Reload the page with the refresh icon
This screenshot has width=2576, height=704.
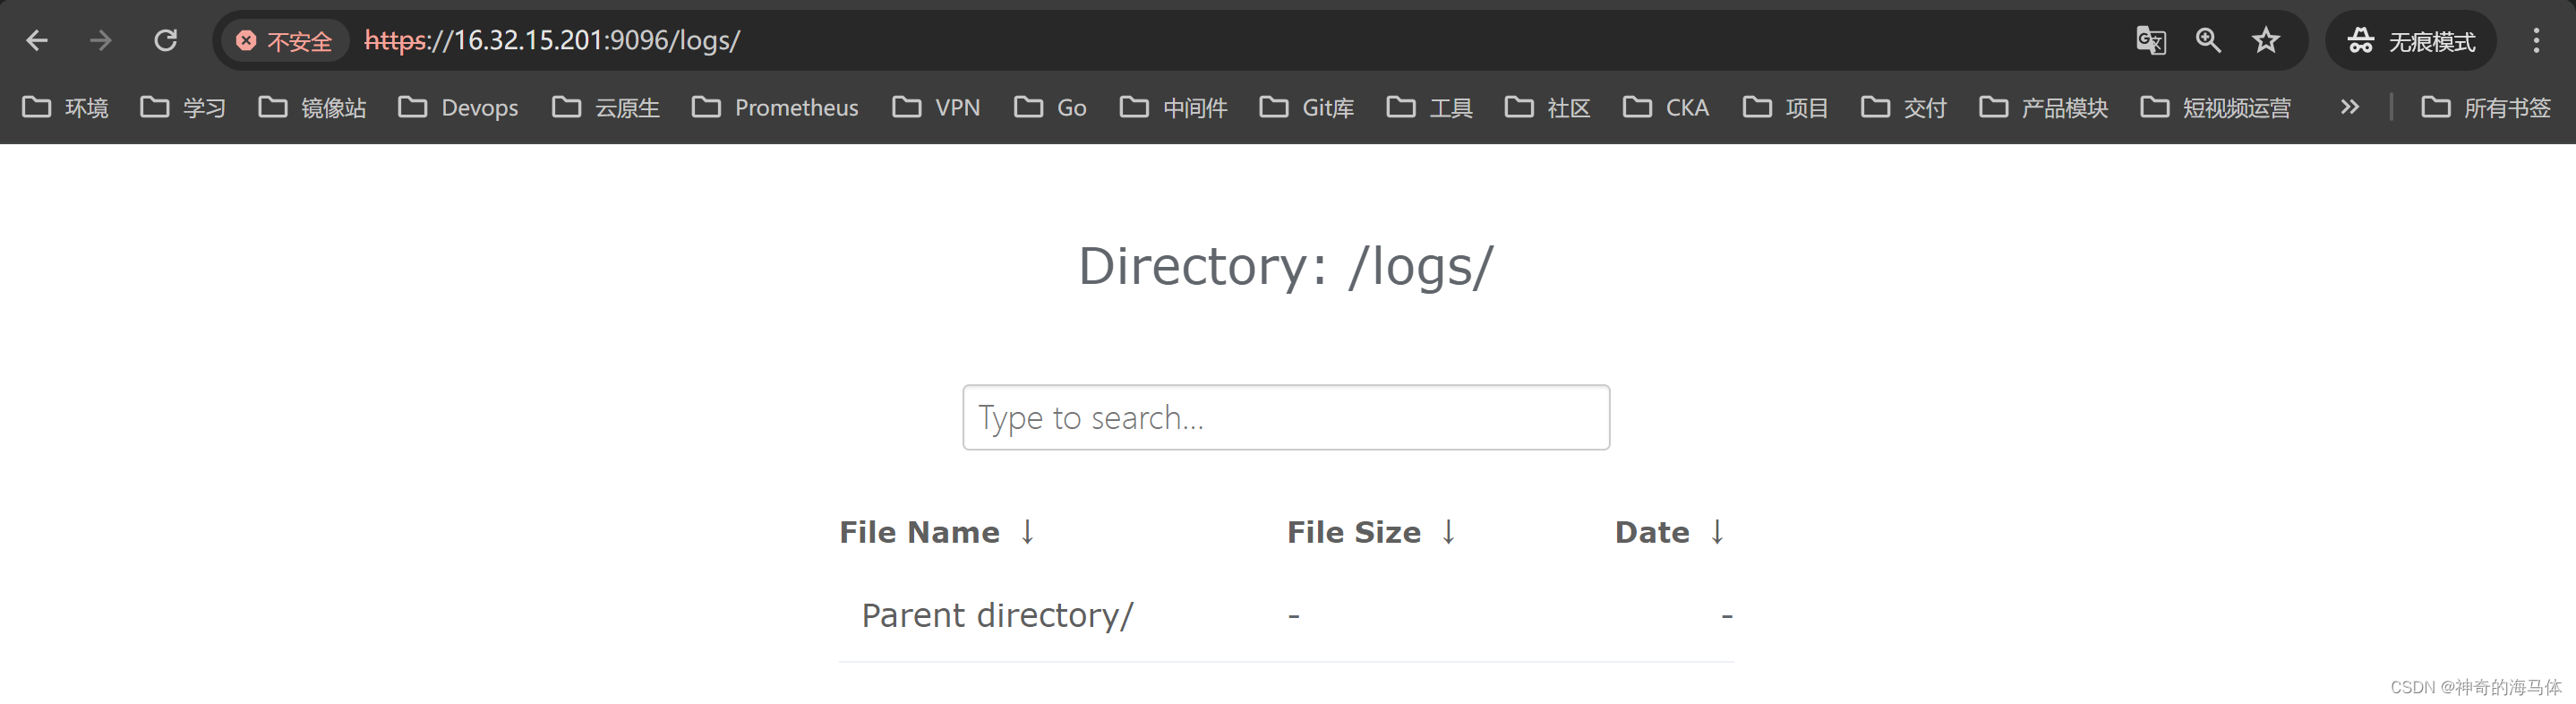point(165,41)
